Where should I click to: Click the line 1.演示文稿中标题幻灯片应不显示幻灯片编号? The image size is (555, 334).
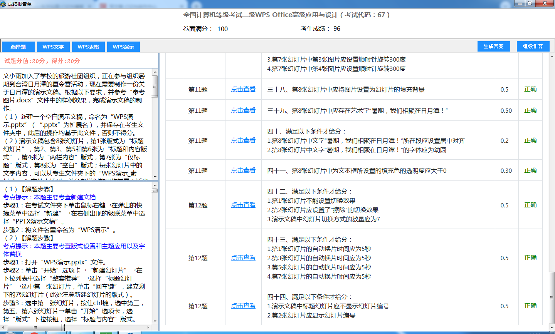pyautogui.click(x=328, y=306)
